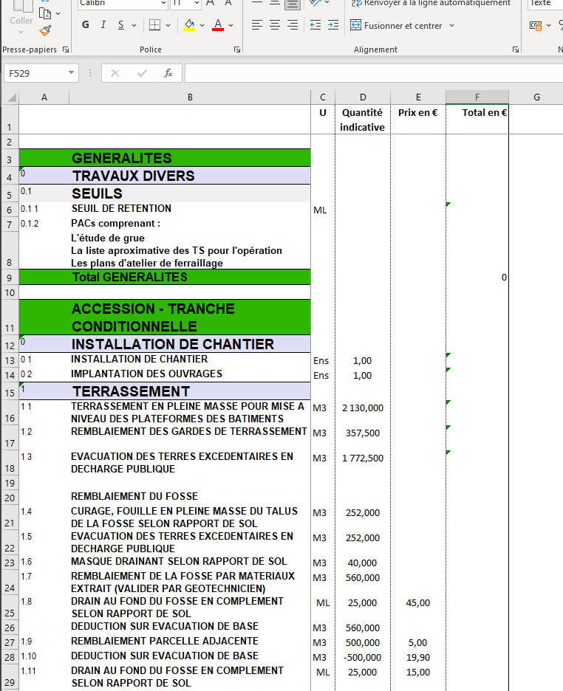Apply yellow fill color bucket
The width and height of the screenshot is (563, 691).
[189, 24]
